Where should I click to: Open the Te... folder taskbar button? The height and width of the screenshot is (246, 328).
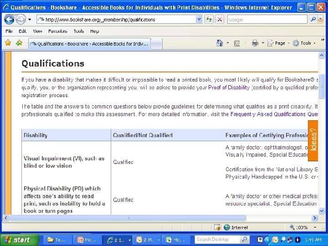pyautogui.click(x=58, y=240)
